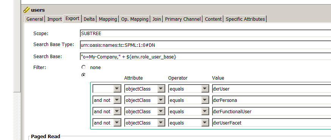
Task: Select the custom filter radio button
Action: 84,75
